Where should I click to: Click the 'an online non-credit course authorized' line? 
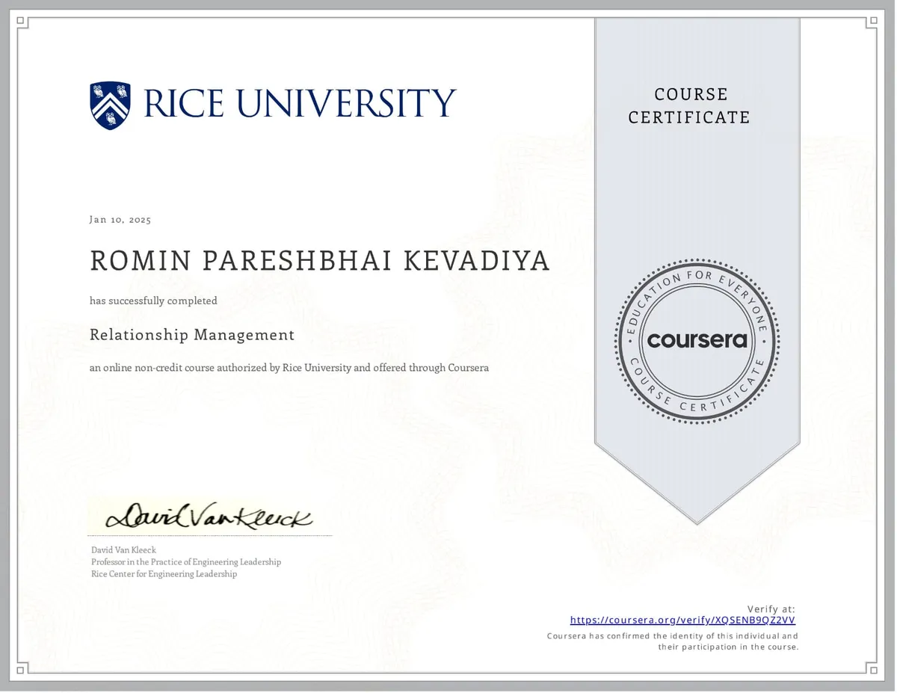tap(289, 368)
